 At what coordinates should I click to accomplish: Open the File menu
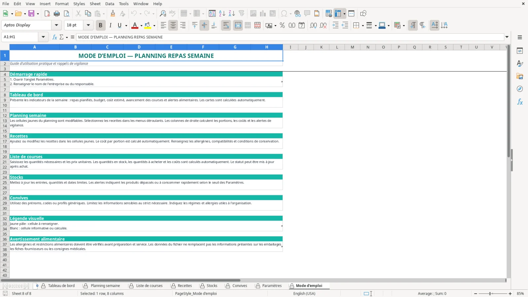coord(6,4)
